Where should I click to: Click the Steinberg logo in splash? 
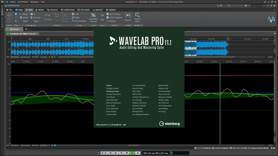(x=169, y=124)
